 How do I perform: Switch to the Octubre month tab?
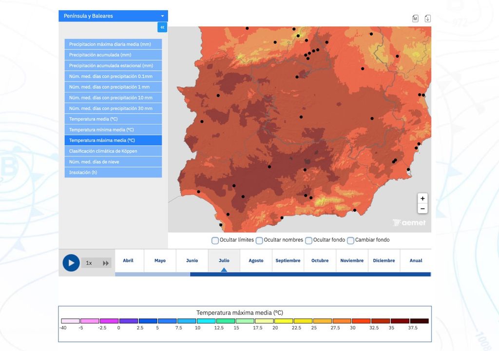320,260
